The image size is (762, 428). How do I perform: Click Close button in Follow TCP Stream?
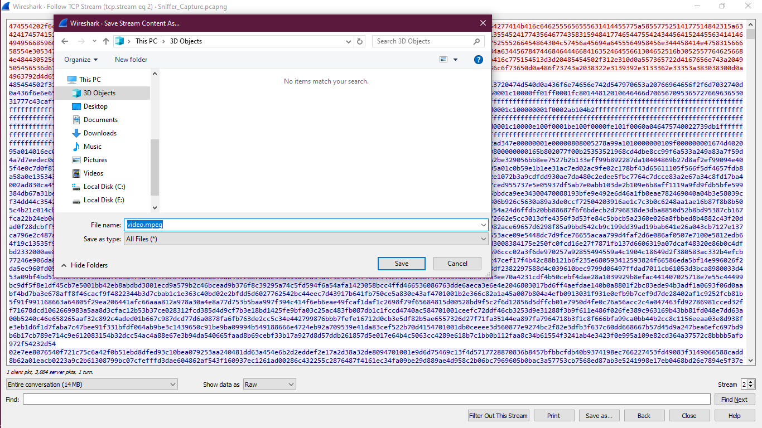point(689,416)
